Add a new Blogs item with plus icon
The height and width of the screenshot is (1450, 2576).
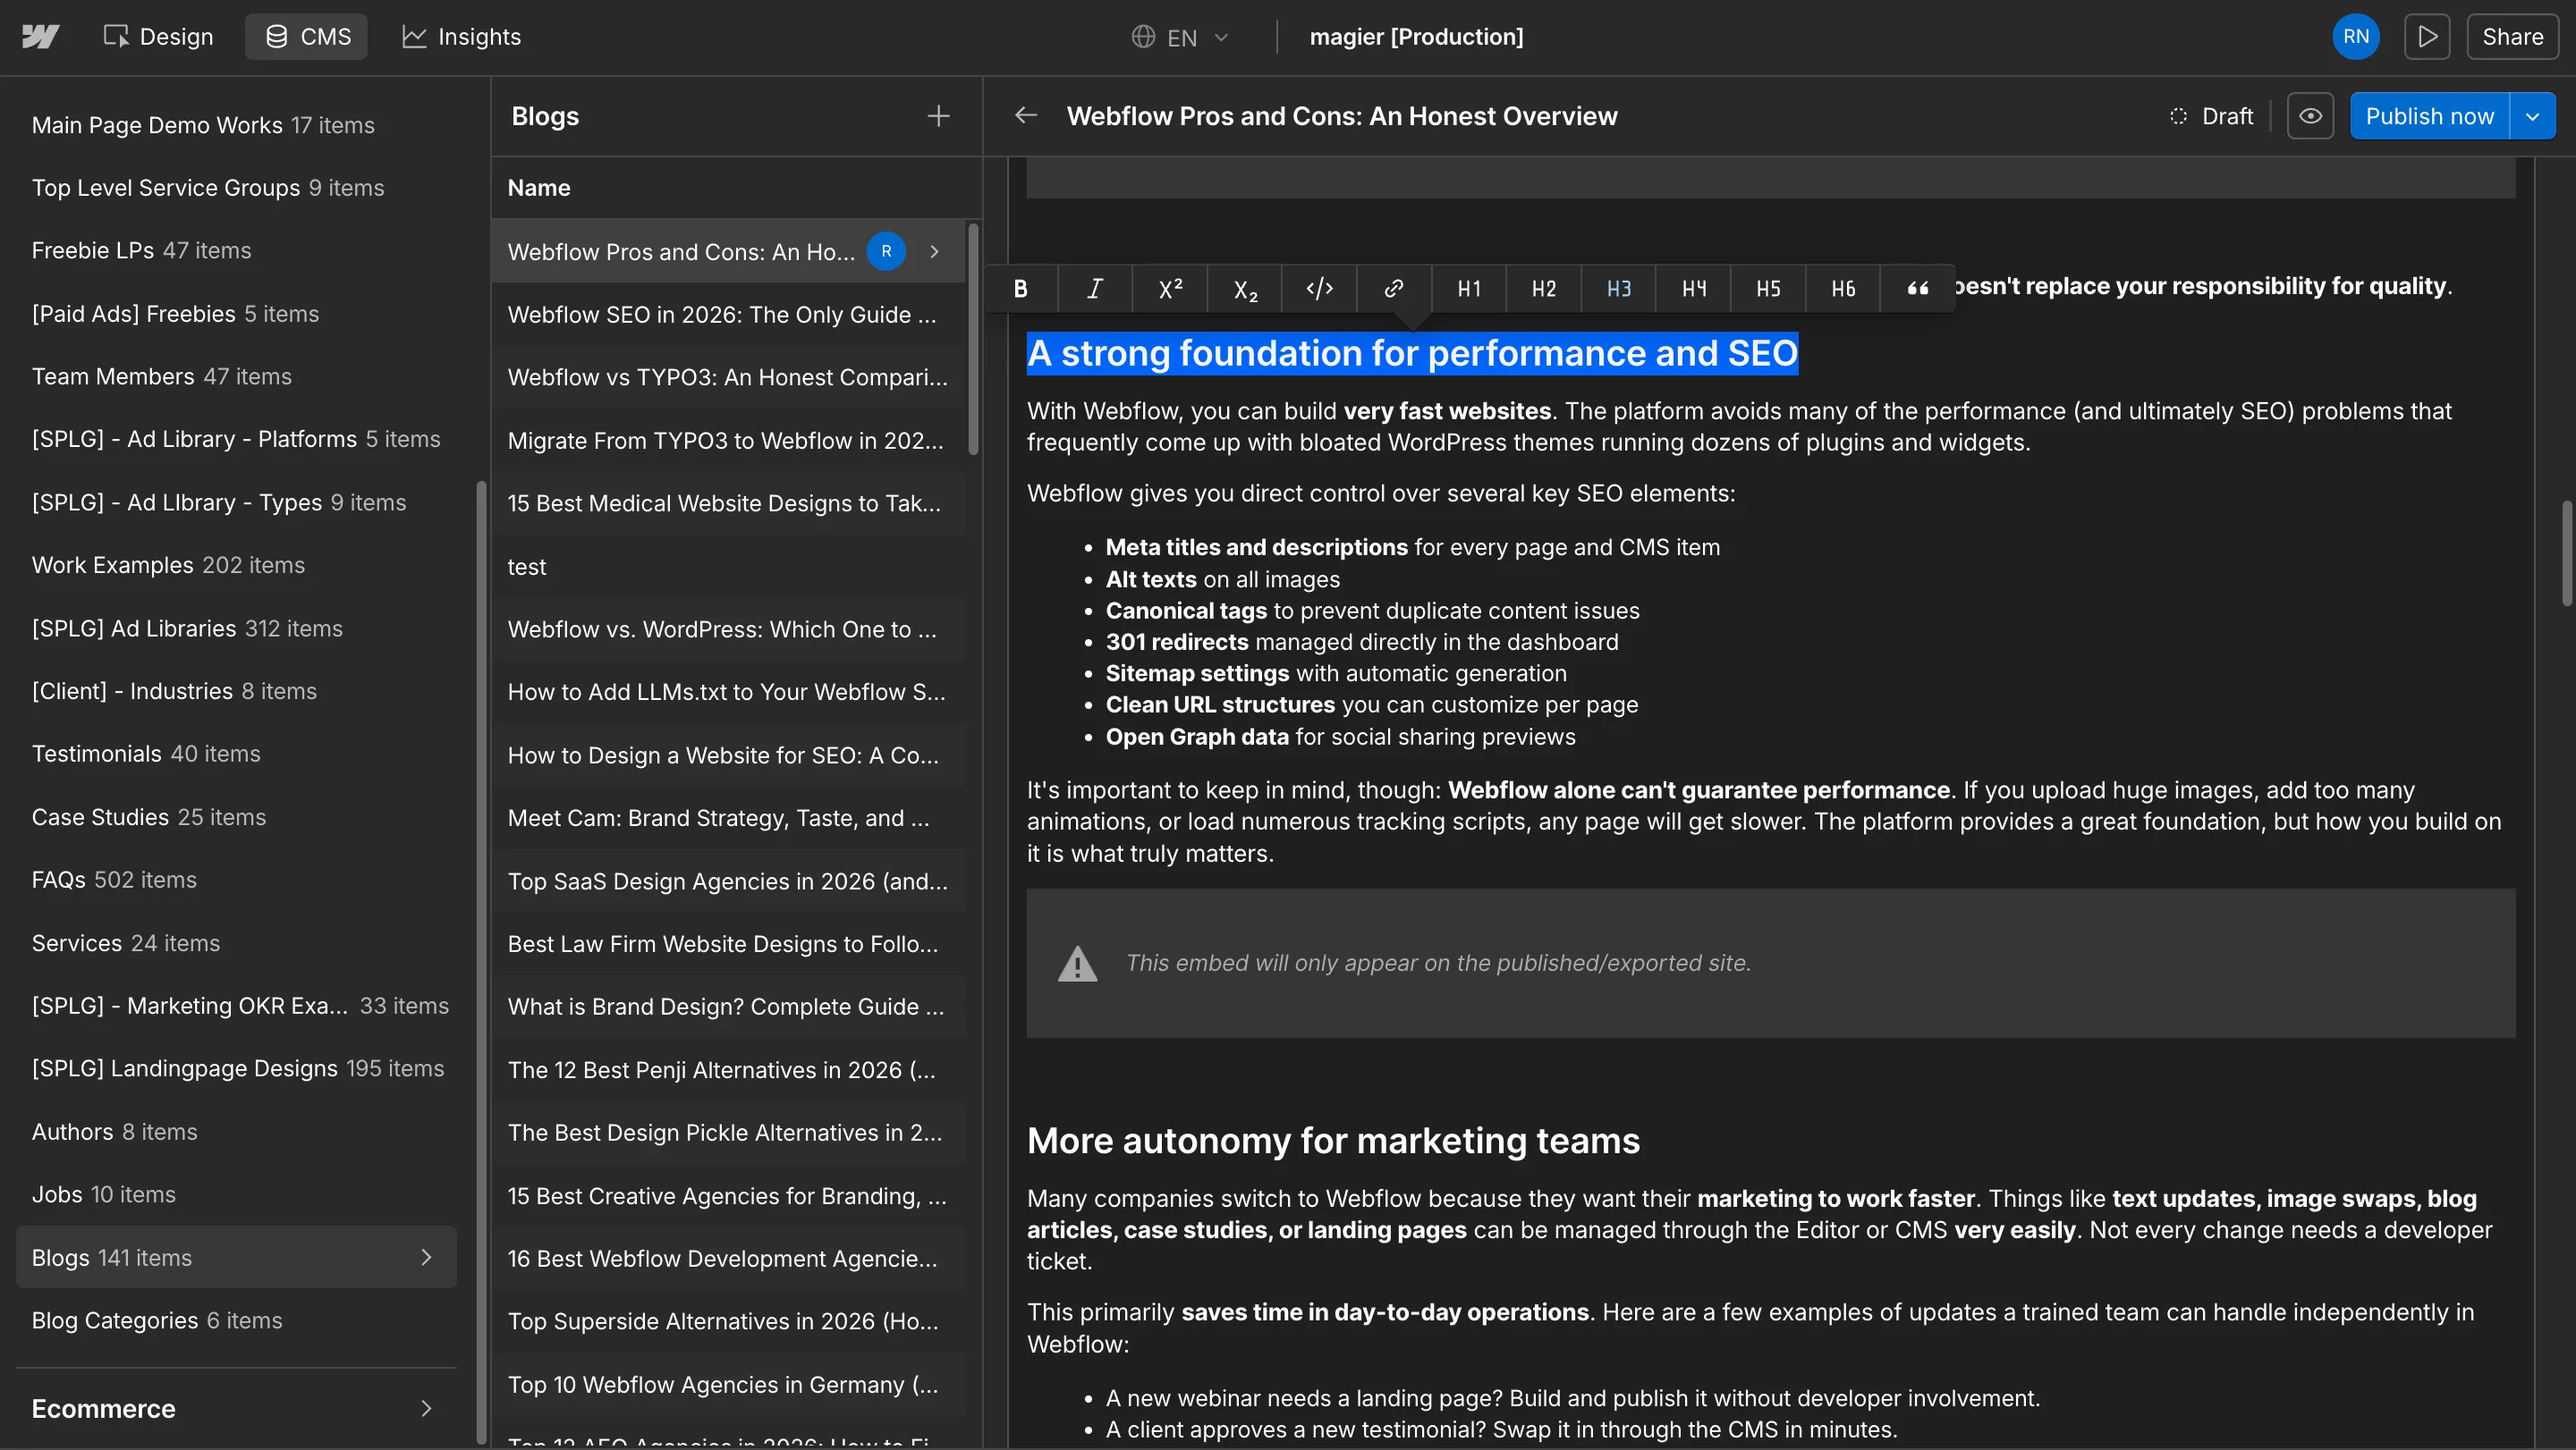click(x=938, y=116)
